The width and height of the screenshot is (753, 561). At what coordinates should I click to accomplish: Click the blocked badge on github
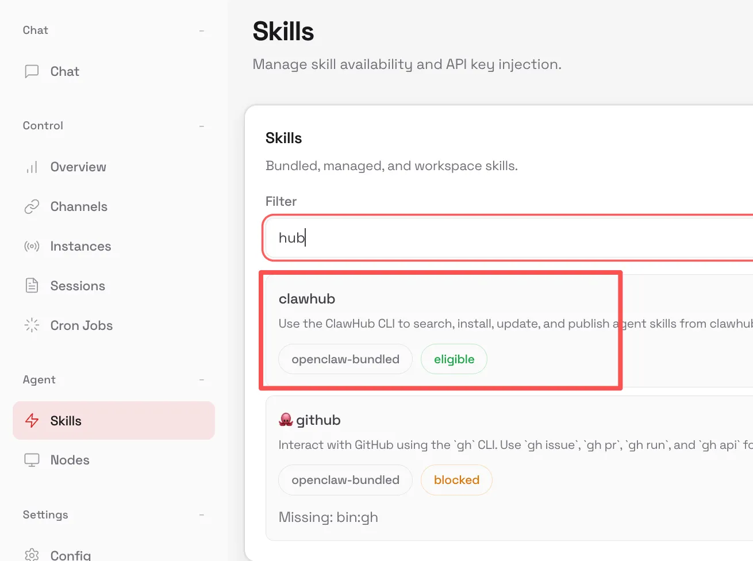pos(456,480)
